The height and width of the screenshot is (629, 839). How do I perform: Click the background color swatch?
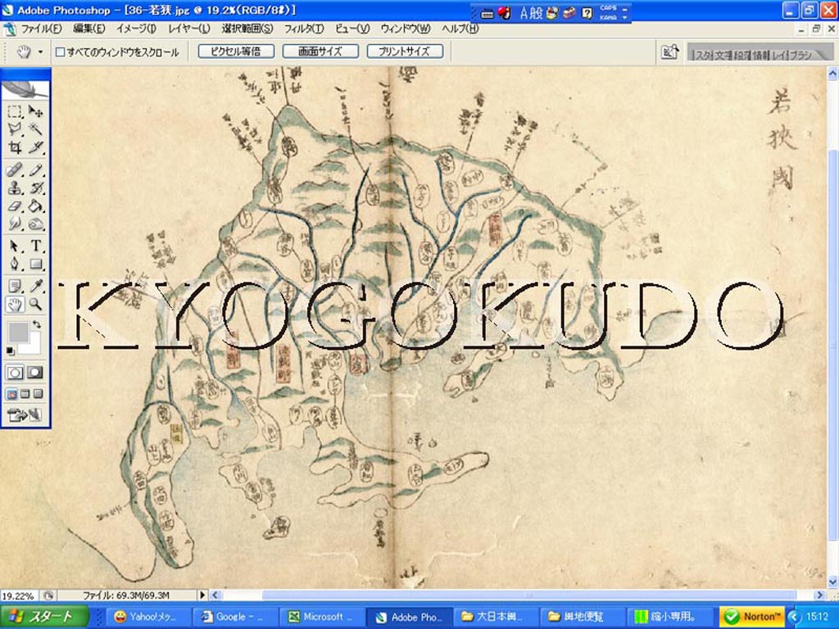pyautogui.click(x=33, y=346)
